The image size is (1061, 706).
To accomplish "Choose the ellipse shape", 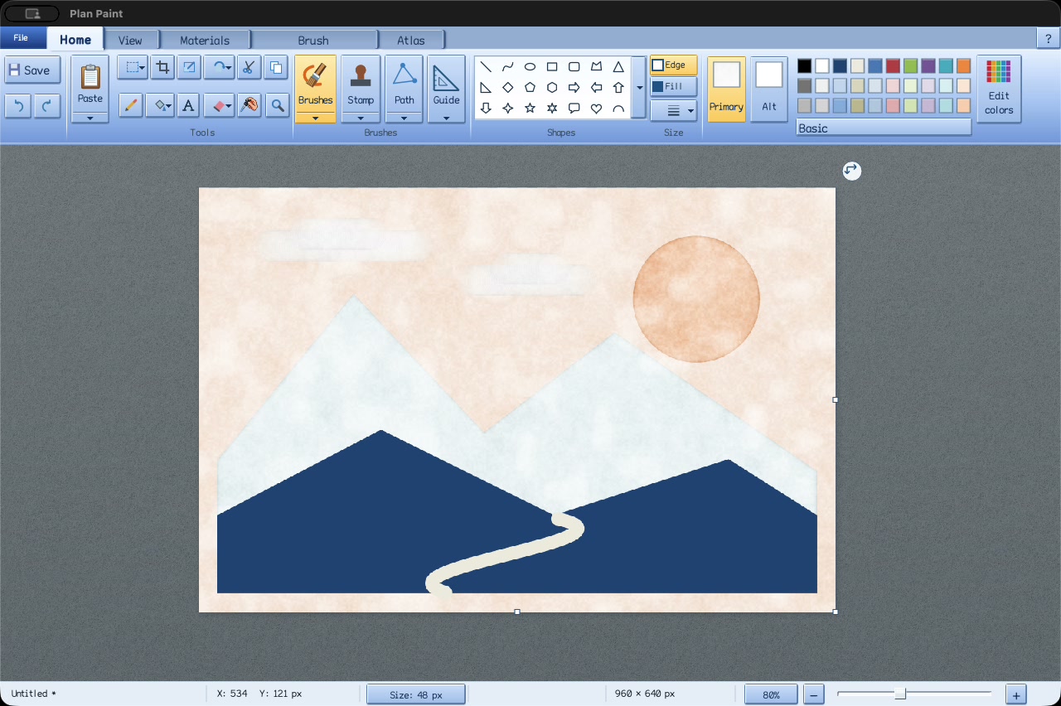I will (530, 67).
